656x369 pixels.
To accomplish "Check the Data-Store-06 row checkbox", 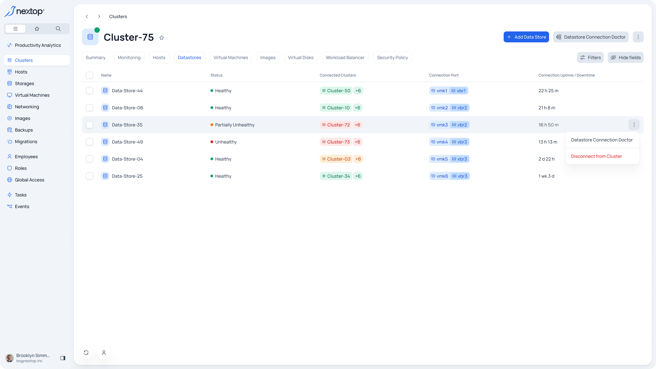I will point(90,108).
